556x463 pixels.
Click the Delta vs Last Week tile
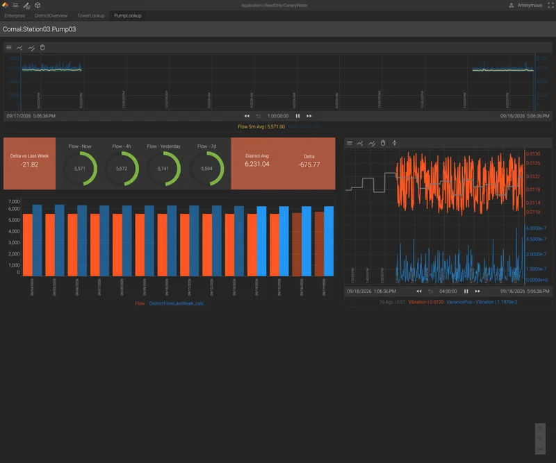29,163
